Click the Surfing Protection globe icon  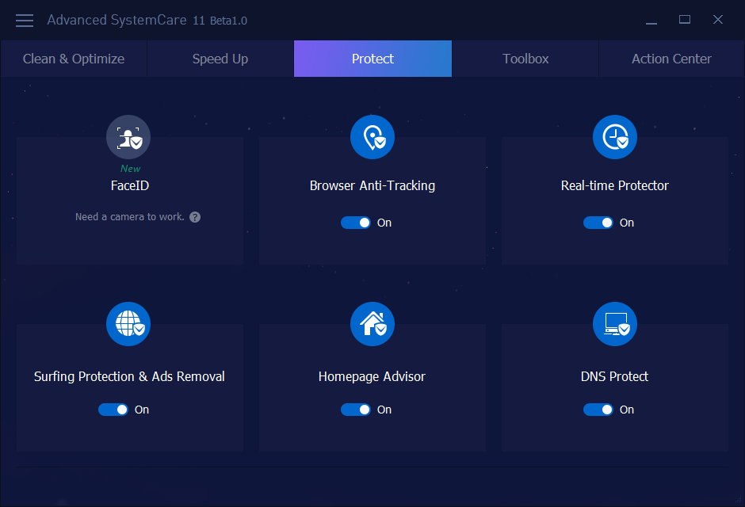pyautogui.click(x=128, y=324)
